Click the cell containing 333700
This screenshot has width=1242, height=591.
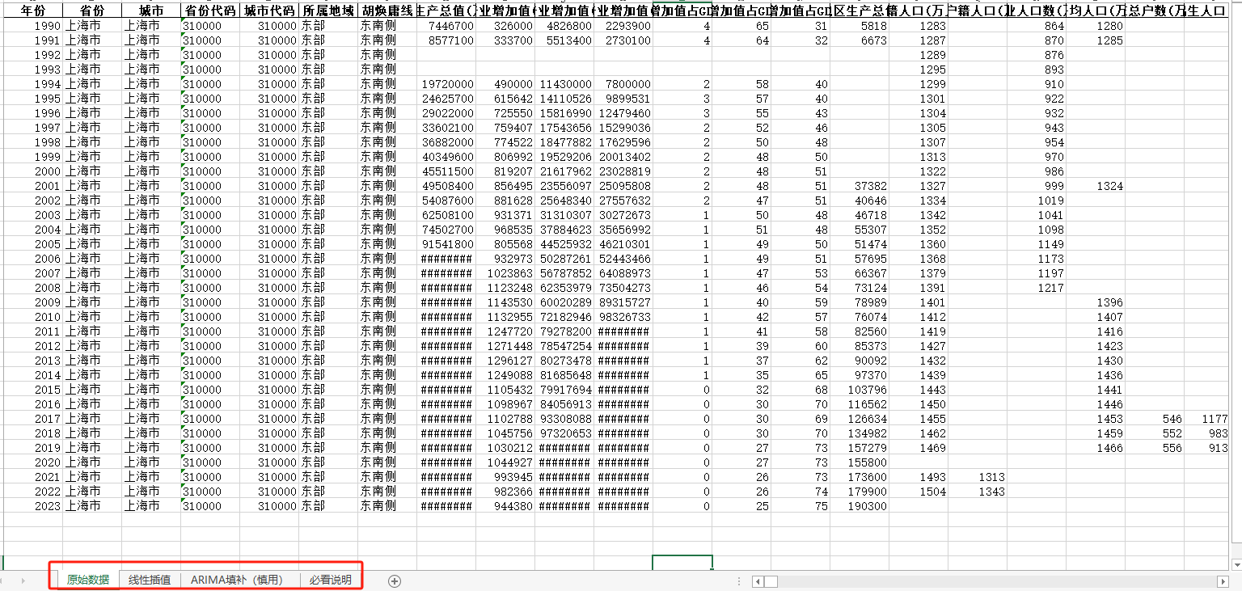tap(505, 40)
